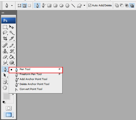Pick the Rectangle shape tool
The width and height of the screenshot is (136, 120).
point(49,5)
